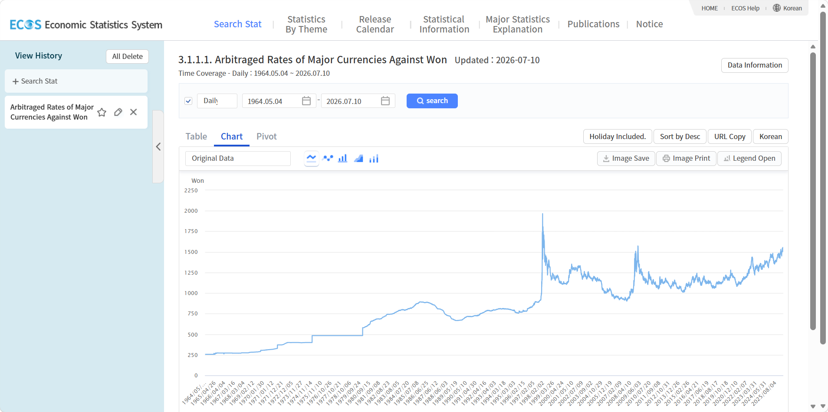
Task: Edit the Arbitraged Rates history entry
Action: [118, 112]
